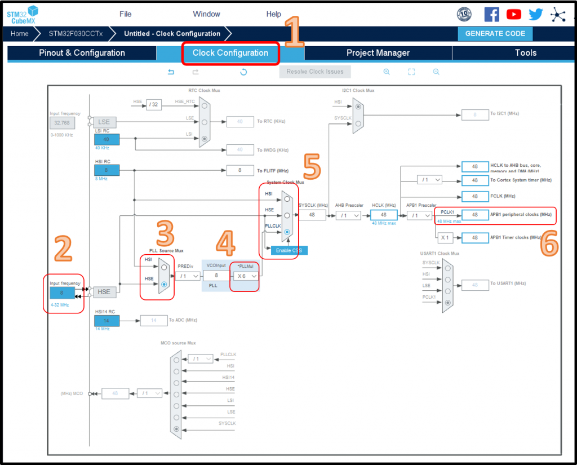
Task: Open the Cortex System timer /1 divider dropdown
Action: (429, 180)
